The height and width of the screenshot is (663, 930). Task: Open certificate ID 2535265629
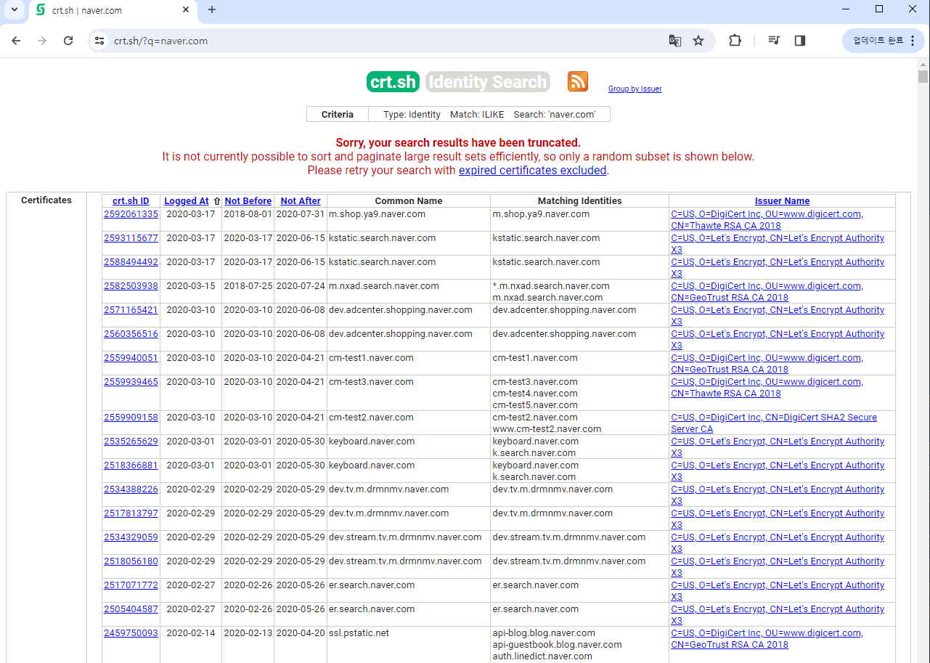131,442
